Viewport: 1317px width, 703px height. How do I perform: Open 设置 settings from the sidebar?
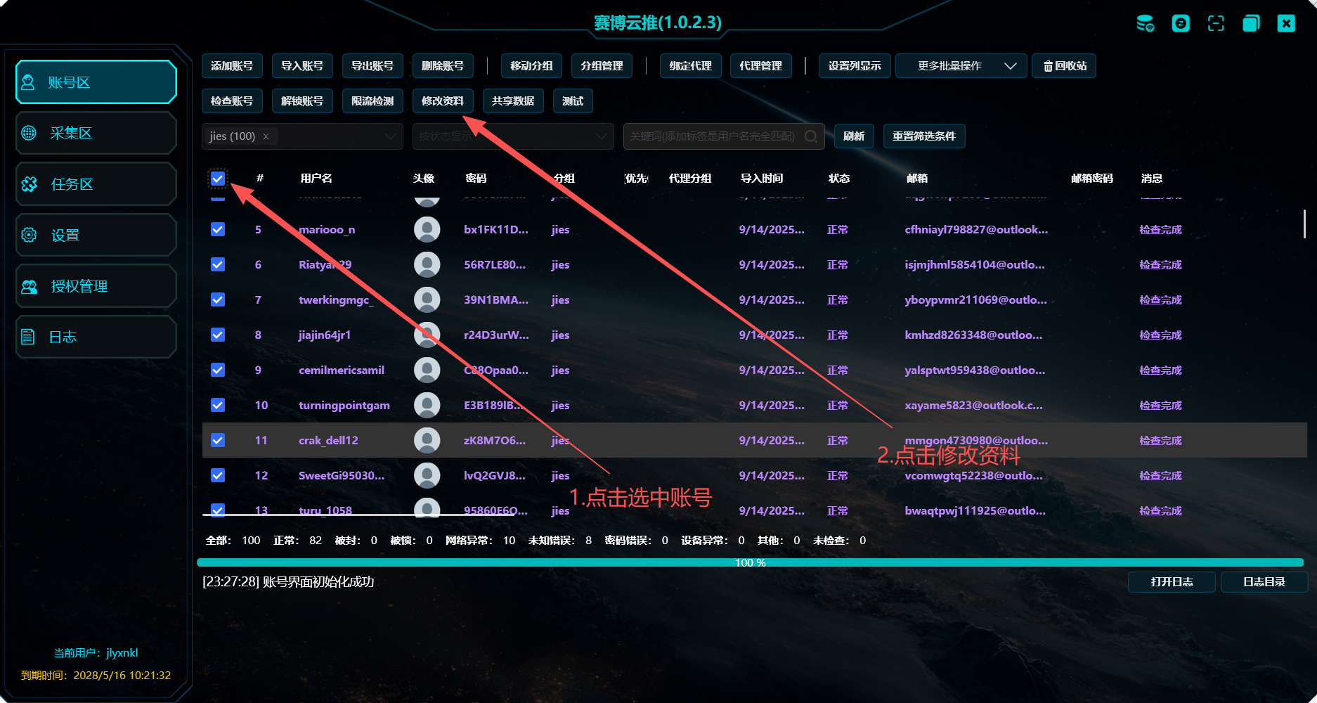[x=96, y=236]
